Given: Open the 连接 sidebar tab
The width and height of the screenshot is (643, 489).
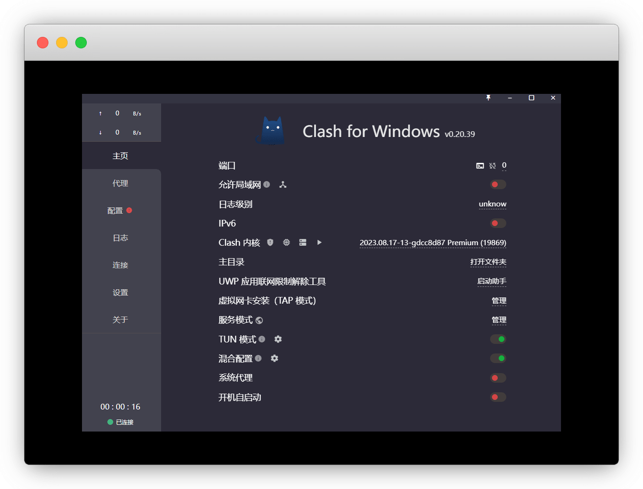Looking at the screenshot, I should (121, 265).
